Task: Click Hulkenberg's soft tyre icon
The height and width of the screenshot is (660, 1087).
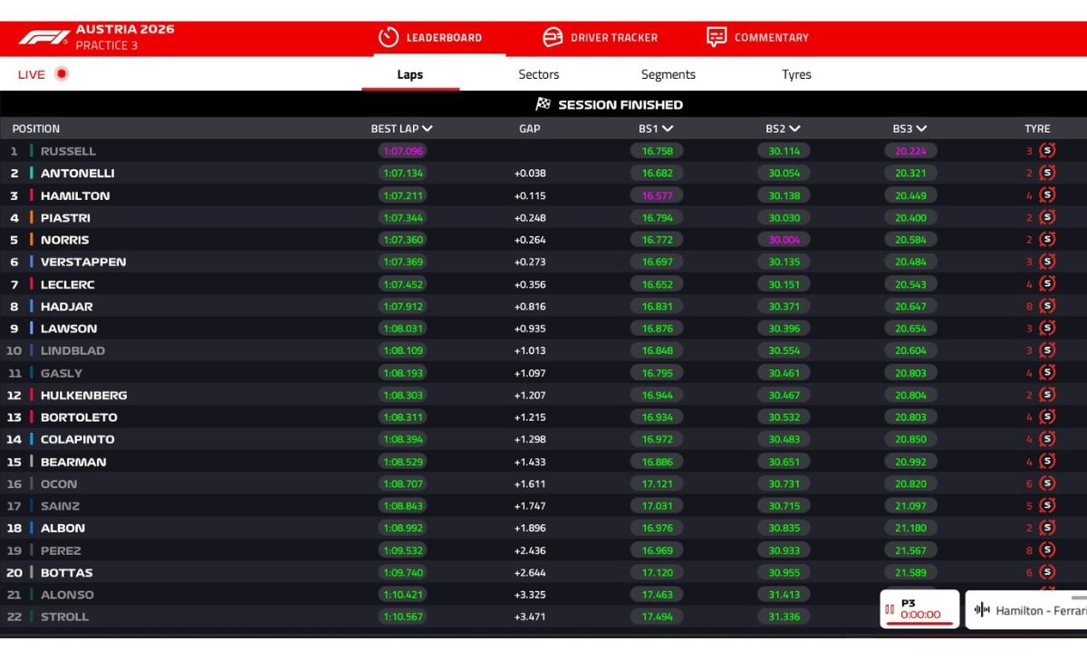Action: tap(1047, 395)
